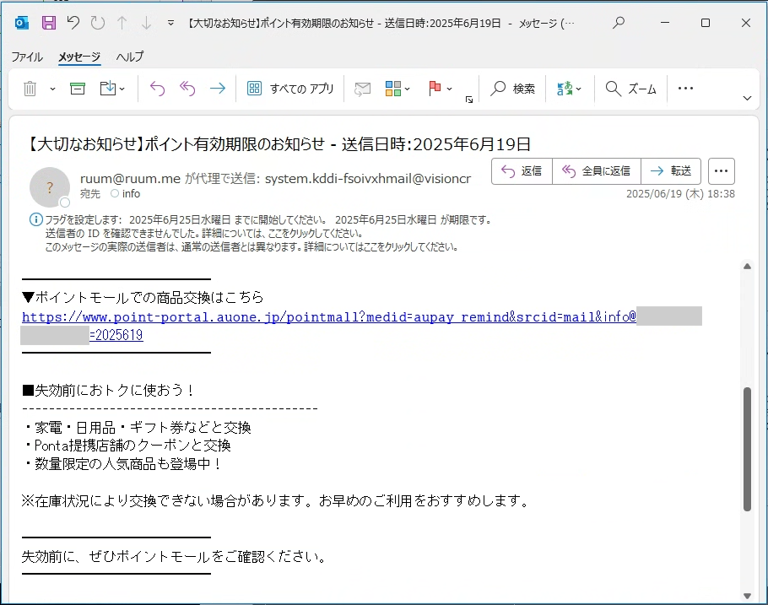Minimize the message window
The width and height of the screenshot is (768, 605).
tap(665, 23)
